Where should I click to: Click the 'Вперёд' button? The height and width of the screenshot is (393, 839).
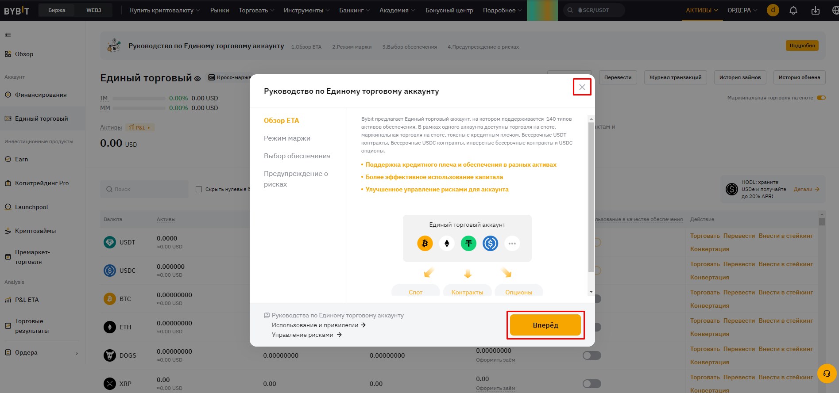[x=545, y=325]
